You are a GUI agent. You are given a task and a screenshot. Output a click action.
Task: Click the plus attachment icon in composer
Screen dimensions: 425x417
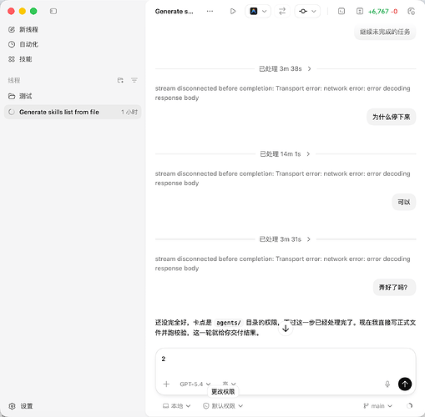point(166,384)
